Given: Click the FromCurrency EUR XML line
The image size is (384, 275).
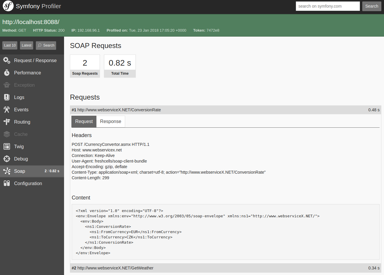Looking at the screenshot, I should (135, 232).
